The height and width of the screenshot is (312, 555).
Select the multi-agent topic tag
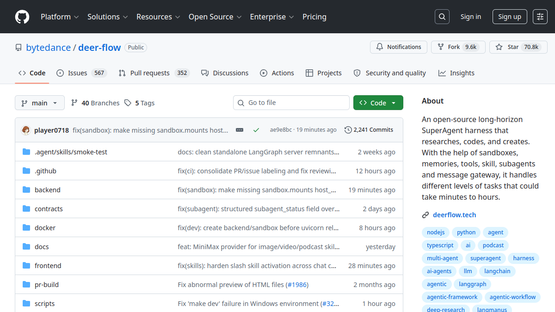(443, 258)
